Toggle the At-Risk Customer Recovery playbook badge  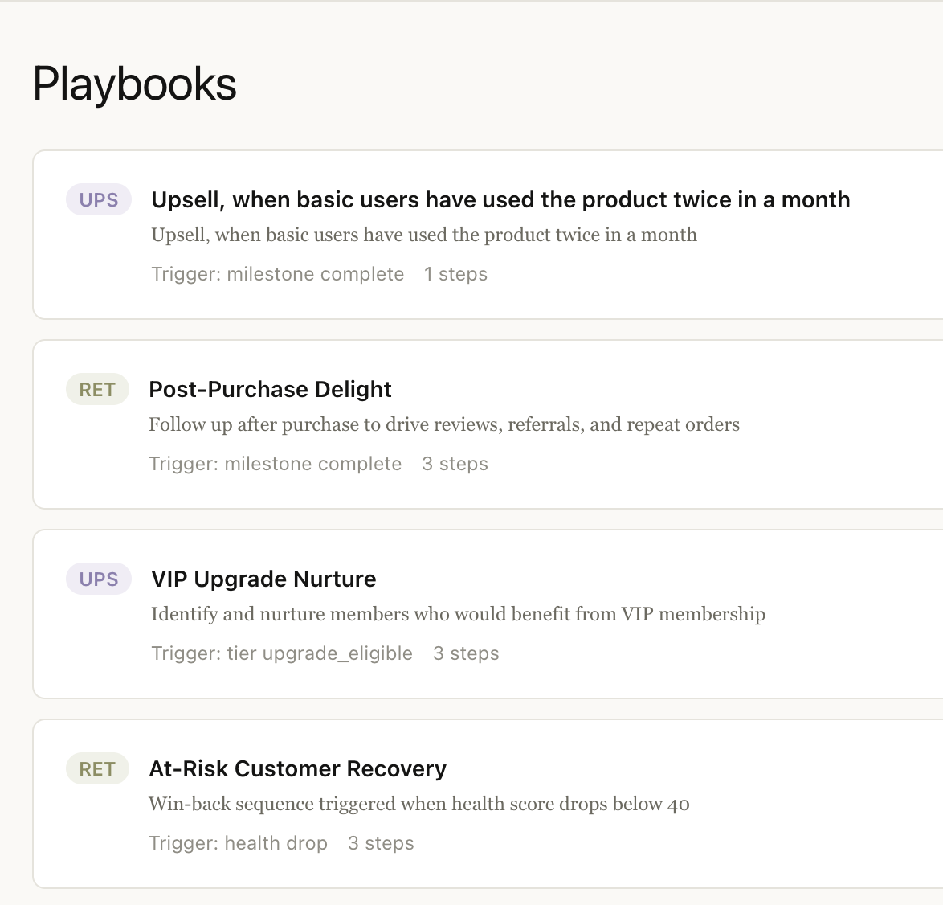point(96,768)
